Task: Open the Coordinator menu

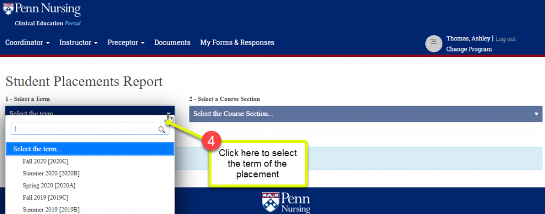Action: click(27, 42)
